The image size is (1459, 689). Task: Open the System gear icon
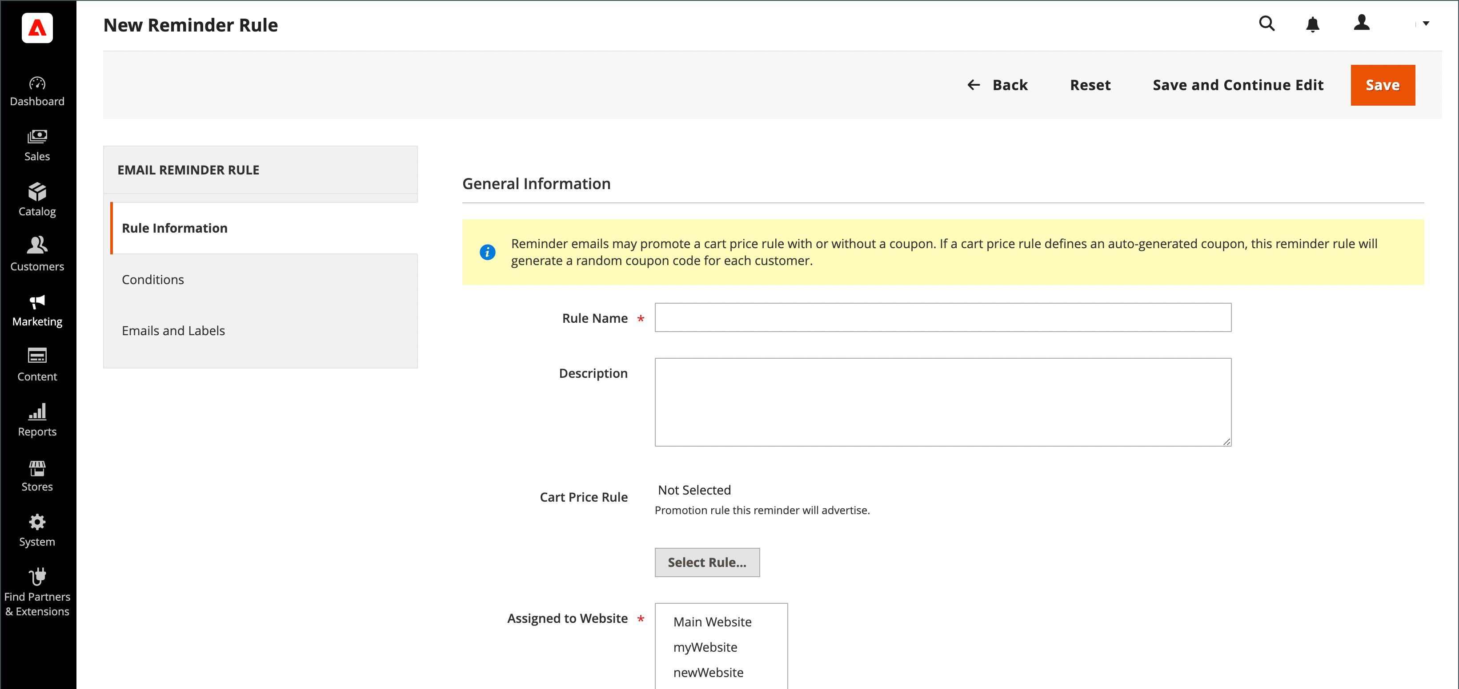pyautogui.click(x=37, y=522)
